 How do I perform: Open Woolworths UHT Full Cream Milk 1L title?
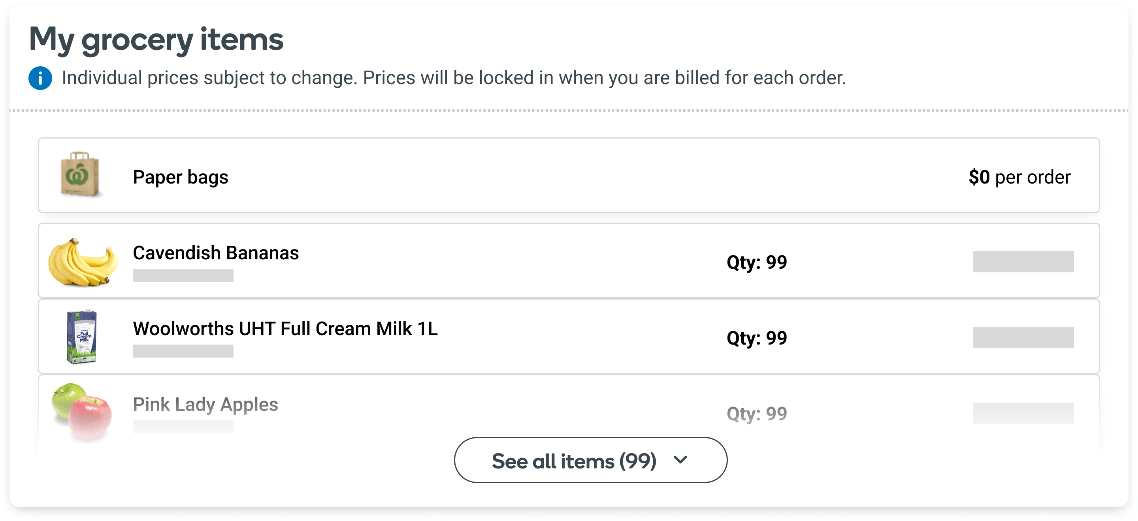click(x=285, y=329)
